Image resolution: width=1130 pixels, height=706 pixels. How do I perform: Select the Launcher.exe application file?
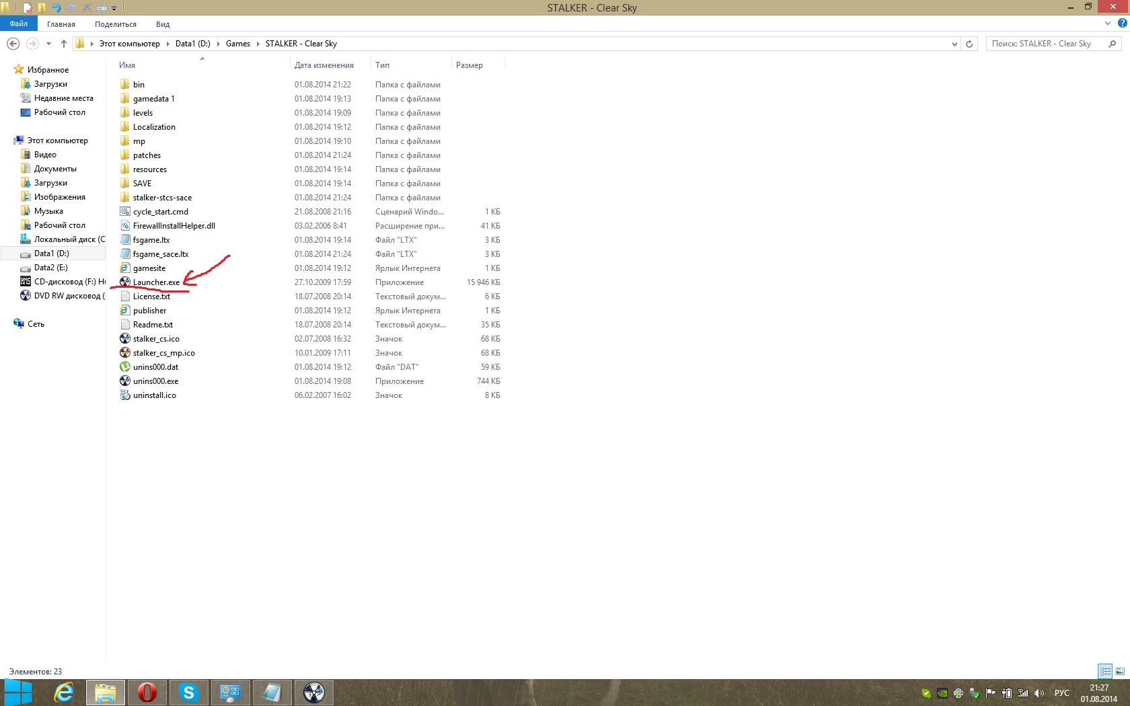tap(156, 282)
